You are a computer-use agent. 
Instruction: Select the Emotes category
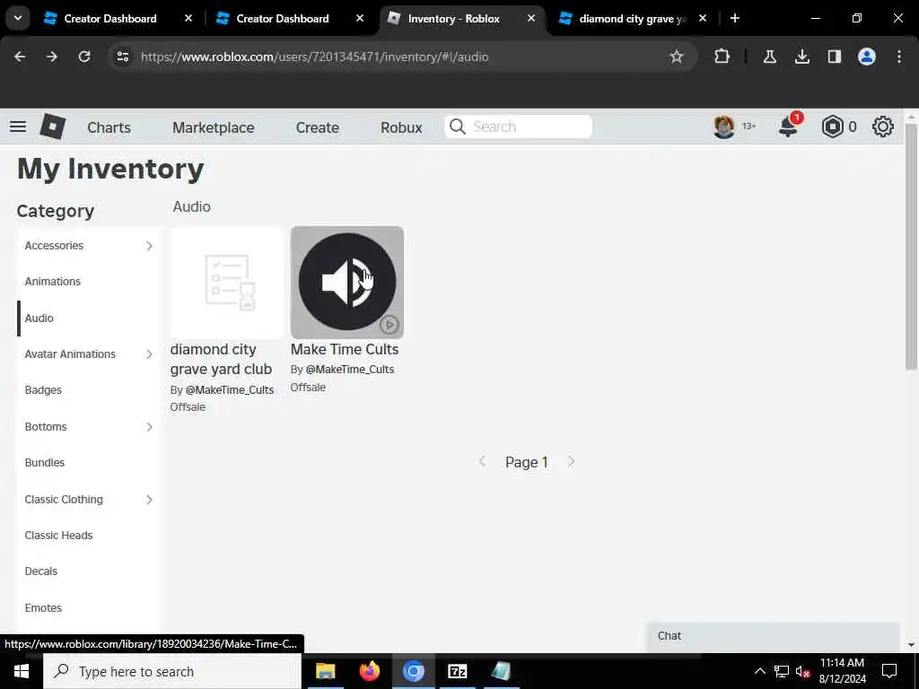tap(43, 608)
